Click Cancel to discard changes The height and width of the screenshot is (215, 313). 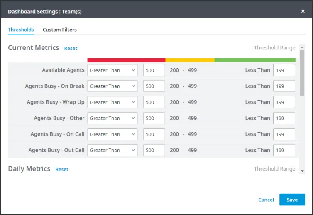(266, 200)
